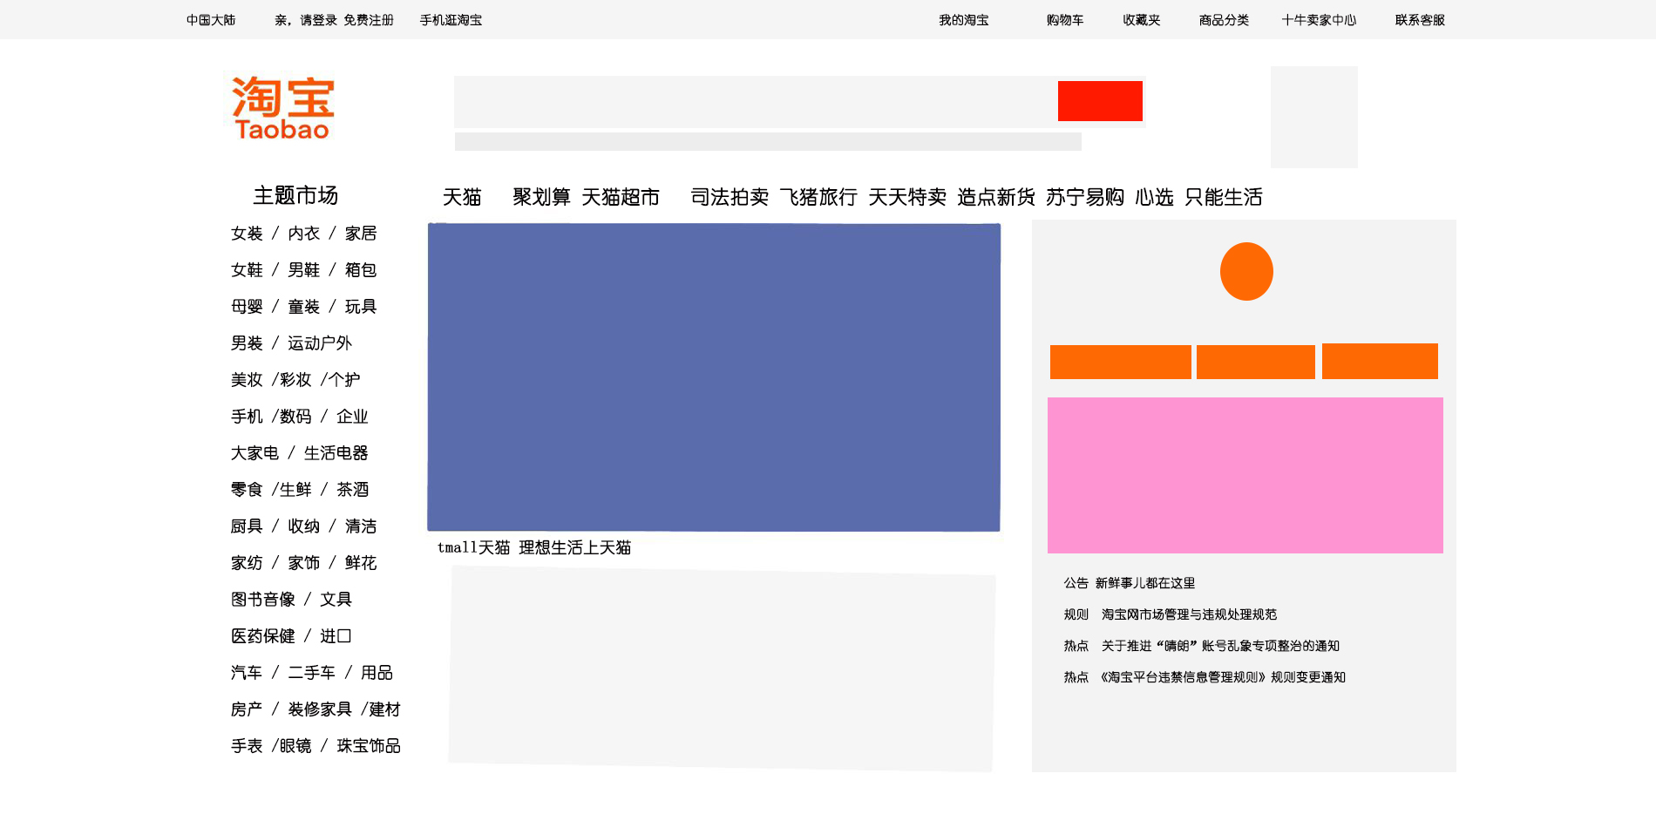Open the 箱包 category
Viewport: 1656px width, 821px height.
(361, 270)
